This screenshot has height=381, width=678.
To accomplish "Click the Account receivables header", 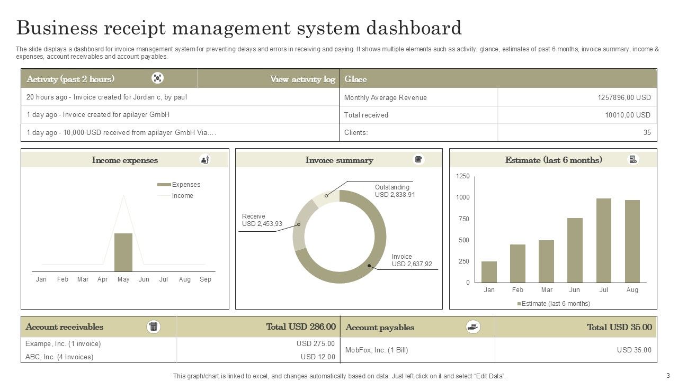I will [x=65, y=327].
